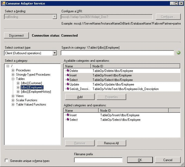
Task: Select added TableOp/Select/dbo/Employee node ID
Action: coord(121,120)
